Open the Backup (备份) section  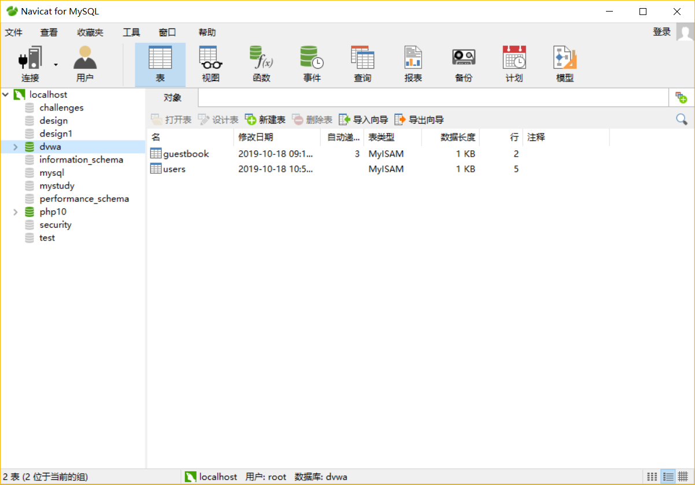pos(464,64)
